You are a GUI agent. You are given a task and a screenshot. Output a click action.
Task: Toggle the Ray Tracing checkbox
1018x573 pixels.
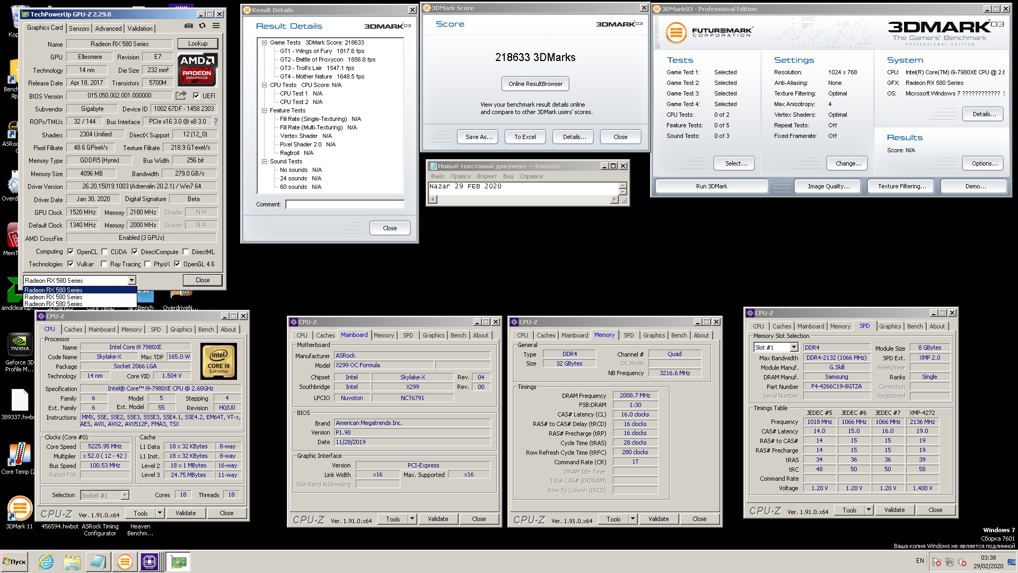coord(104,264)
